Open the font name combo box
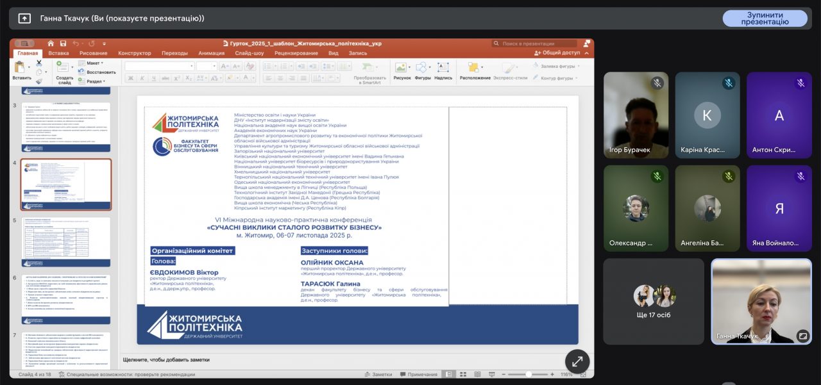 pyautogui.click(x=159, y=66)
